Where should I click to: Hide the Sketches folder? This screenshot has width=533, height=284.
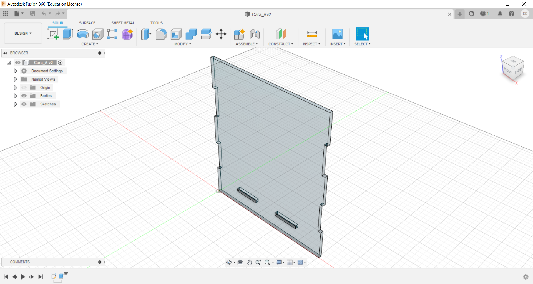tap(24, 104)
